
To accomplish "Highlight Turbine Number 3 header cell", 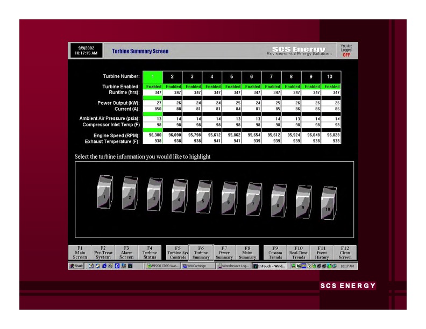I will click(x=192, y=77).
